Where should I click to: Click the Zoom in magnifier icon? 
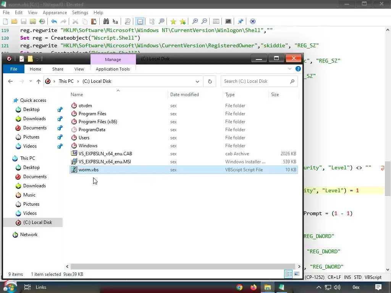coord(195,21)
